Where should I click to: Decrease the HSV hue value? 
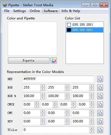coord(43,123)
